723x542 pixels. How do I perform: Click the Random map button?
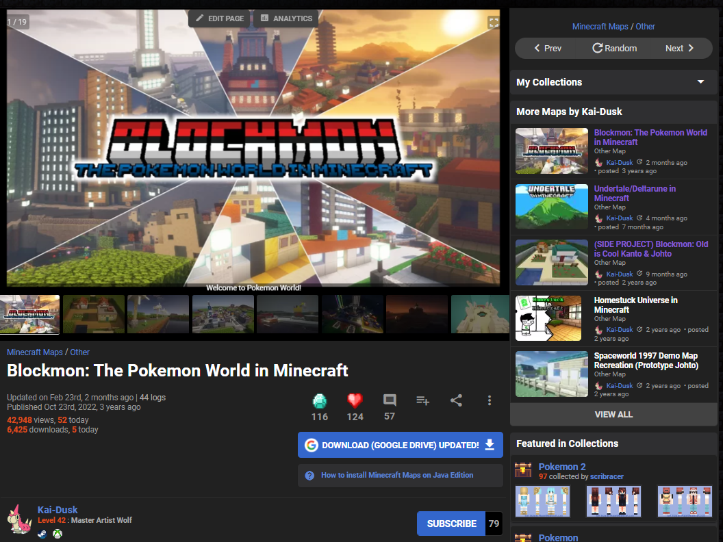614,48
